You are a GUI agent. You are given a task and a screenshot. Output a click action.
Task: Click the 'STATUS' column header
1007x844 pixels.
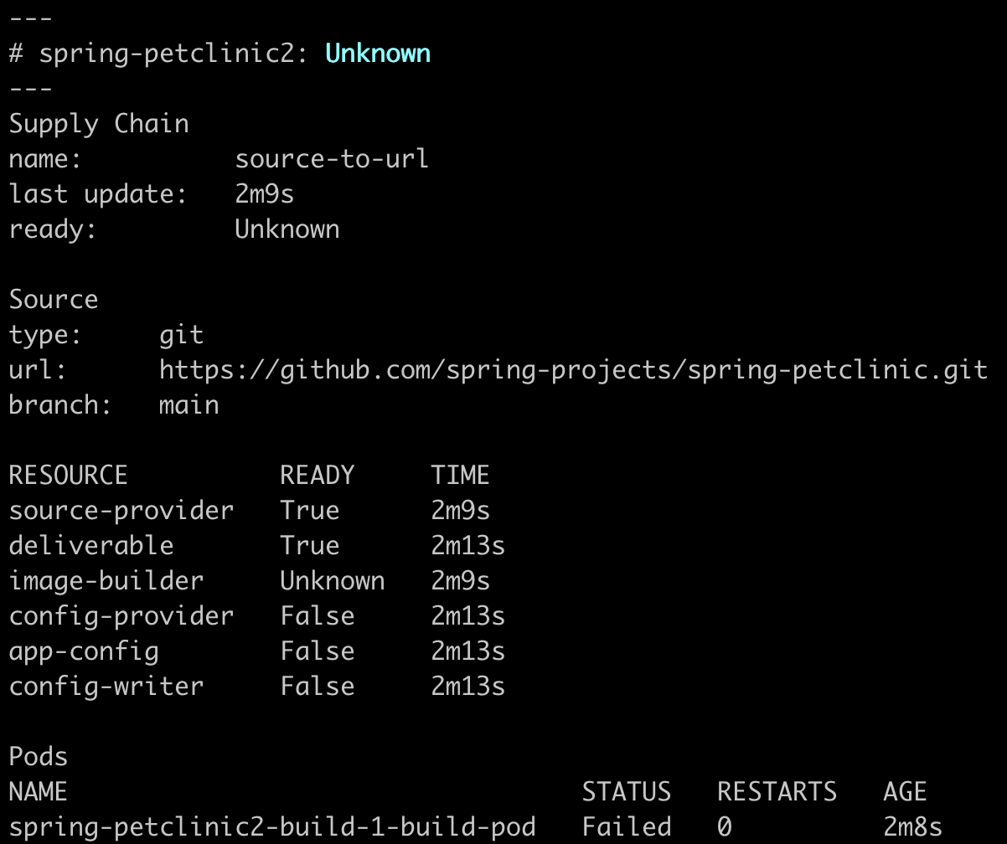(x=627, y=792)
